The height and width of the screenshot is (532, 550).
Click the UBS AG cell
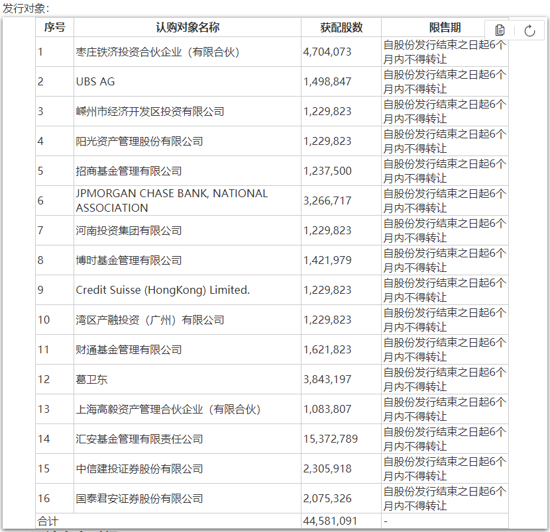coord(188,81)
